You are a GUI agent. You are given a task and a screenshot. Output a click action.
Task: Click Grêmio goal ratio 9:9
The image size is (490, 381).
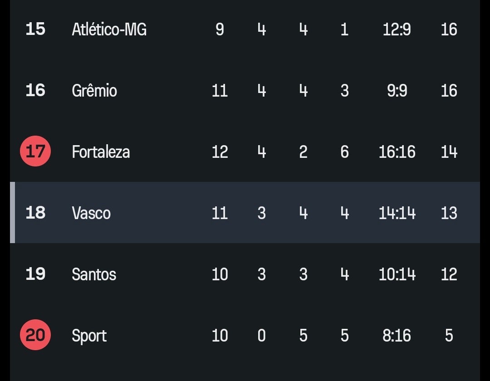click(397, 91)
